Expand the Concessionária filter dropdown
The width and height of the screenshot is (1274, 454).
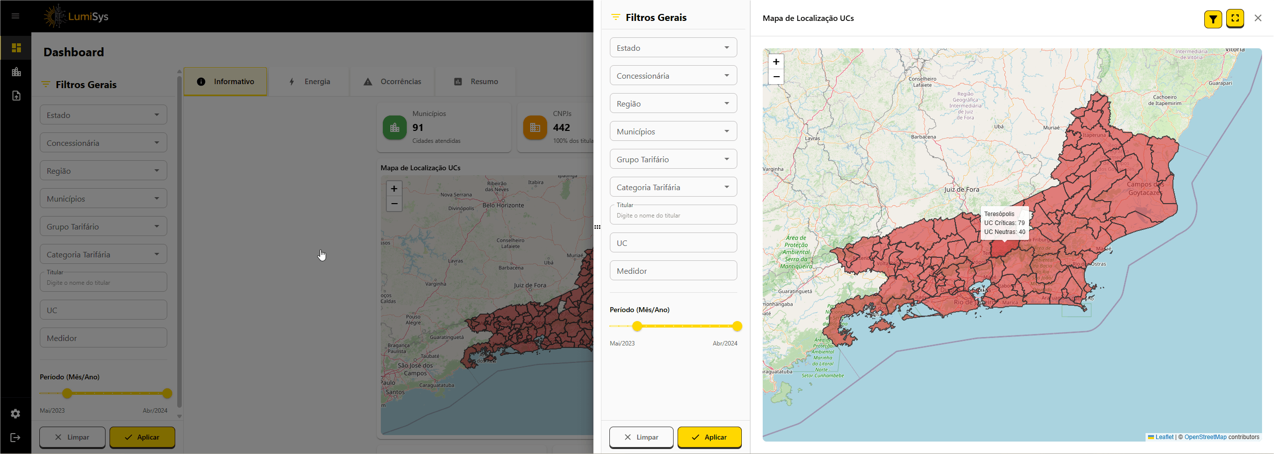pos(673,75)
